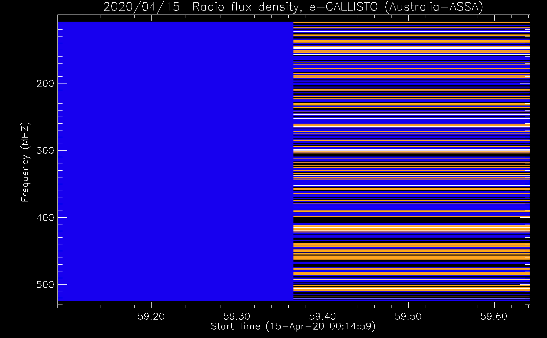Click the 300 frequency tick label
The width and height of the screenshot is (547, 338).
45,150
